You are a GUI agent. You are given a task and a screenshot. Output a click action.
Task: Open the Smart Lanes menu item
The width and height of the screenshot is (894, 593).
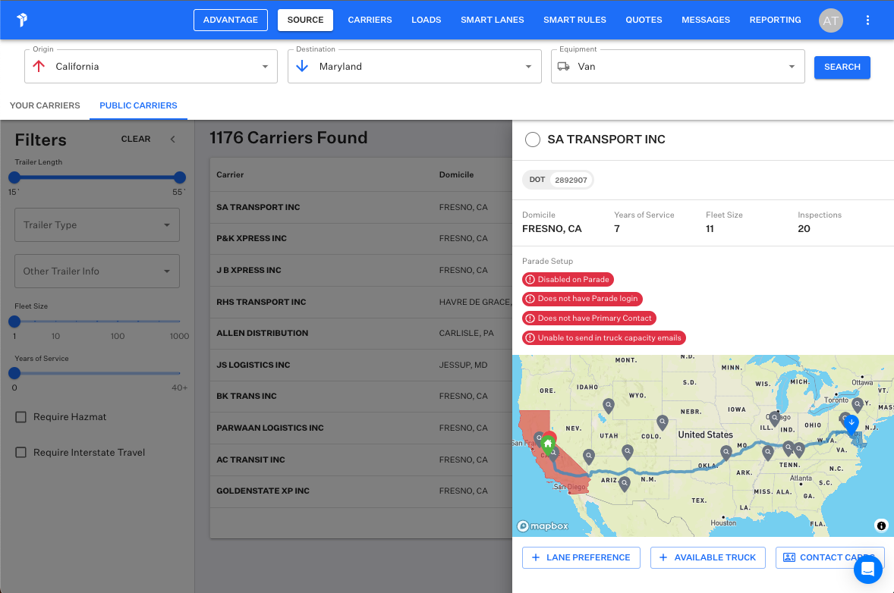pyautogui.click(x=492, y=20)
